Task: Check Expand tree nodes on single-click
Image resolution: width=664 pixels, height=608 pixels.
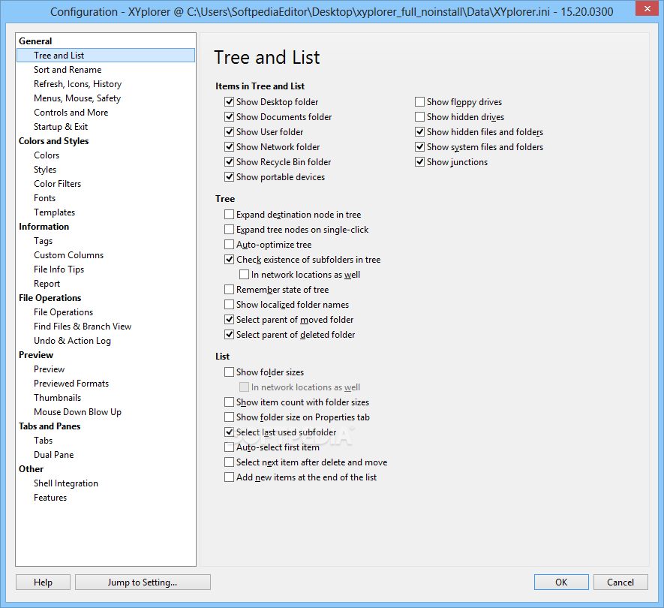Action: point(229,229)
